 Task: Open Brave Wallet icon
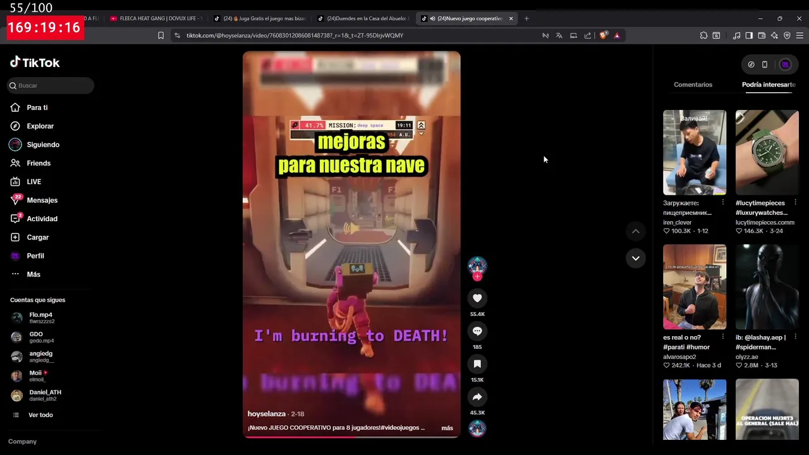pyautogui.click(x=762, y=35)
